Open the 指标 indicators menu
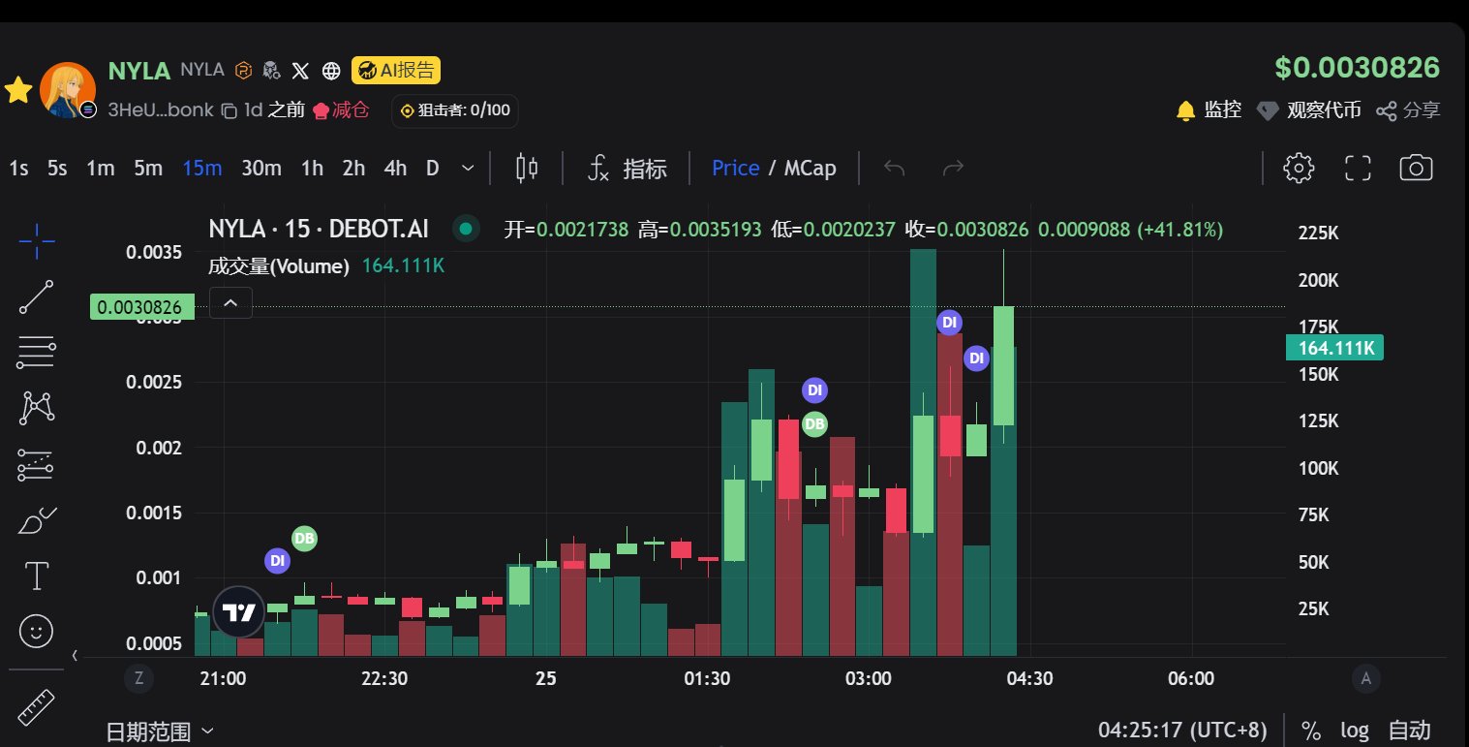The width and height of the screenshot is (1469, 747). click(627, 168)
